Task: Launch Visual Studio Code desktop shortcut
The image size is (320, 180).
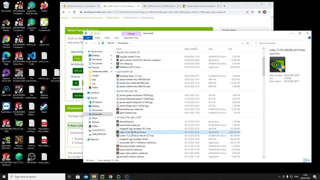Action: pos(31,58)
